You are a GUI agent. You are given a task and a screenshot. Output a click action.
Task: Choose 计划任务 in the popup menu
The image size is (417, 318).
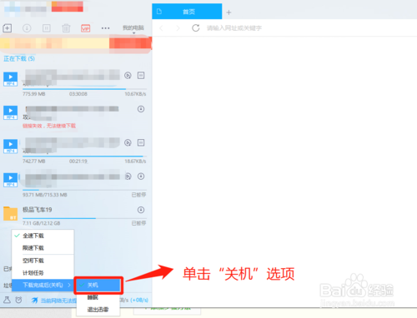click(x=43, y=273)
